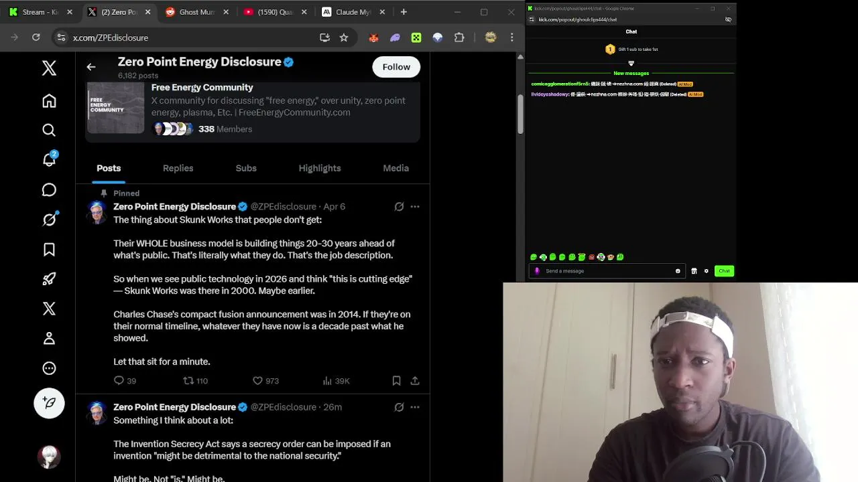Open the Free Energy Community title link
Screen dimensions: 858x482
[202, 87]
